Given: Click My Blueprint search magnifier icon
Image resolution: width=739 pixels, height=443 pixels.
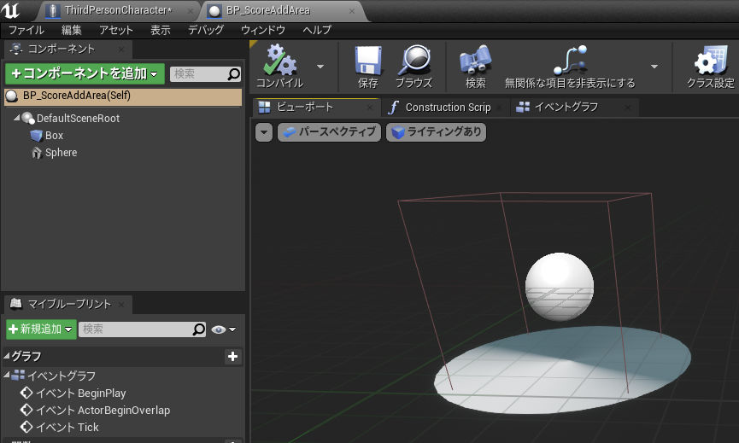Looking at the screenshot, I should (199, 329).
